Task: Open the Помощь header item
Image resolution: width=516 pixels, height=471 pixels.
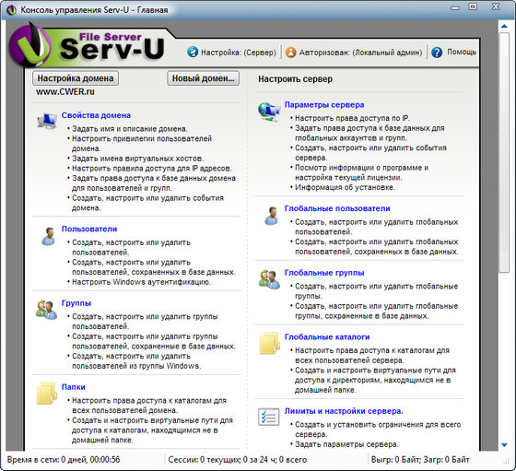Action: coord(453,53)
